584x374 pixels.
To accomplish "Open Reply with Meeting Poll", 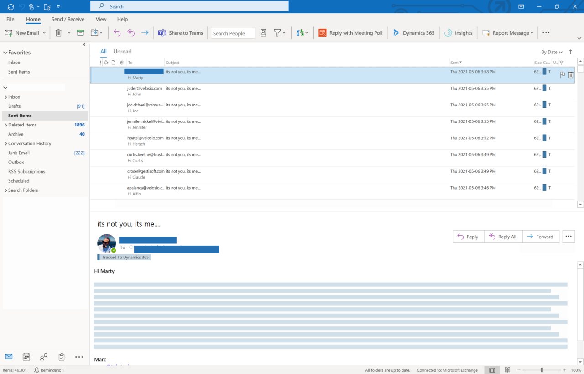I will pos(350,33).
